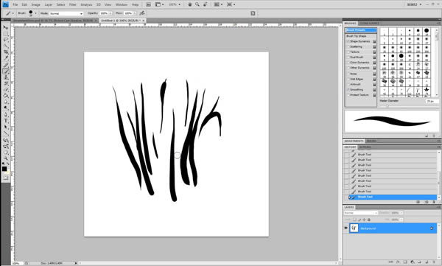Select the Crop tool
442x266 pixels.
click(5, 52)
